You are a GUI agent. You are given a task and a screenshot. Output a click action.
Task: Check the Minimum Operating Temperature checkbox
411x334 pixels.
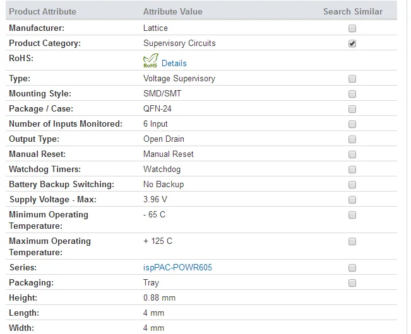352,215
